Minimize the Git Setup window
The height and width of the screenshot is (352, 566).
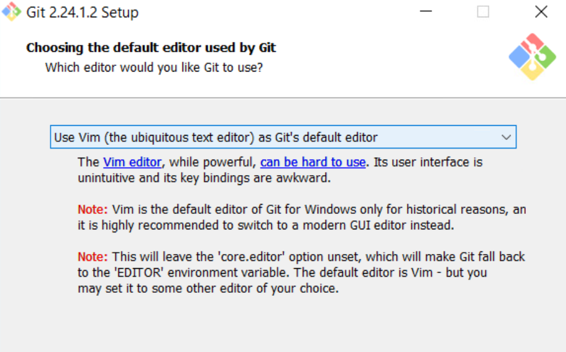click(x=425, y=12)
